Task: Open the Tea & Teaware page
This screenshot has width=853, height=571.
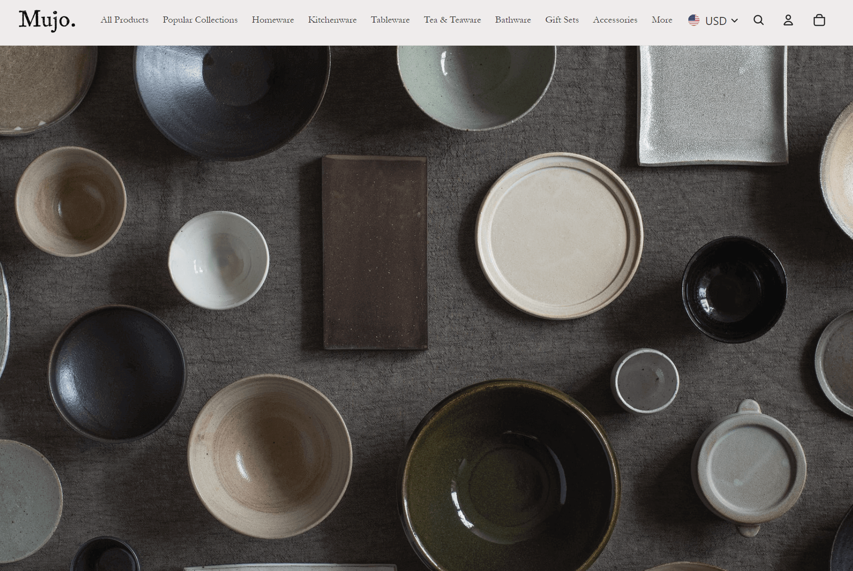Action: point(452,20)
